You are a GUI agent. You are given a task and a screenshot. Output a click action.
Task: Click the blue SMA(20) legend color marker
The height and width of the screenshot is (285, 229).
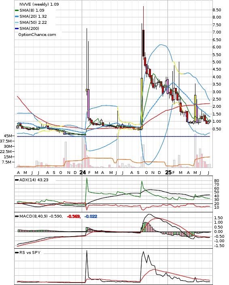pyautogui.click(x=17, y=17)
